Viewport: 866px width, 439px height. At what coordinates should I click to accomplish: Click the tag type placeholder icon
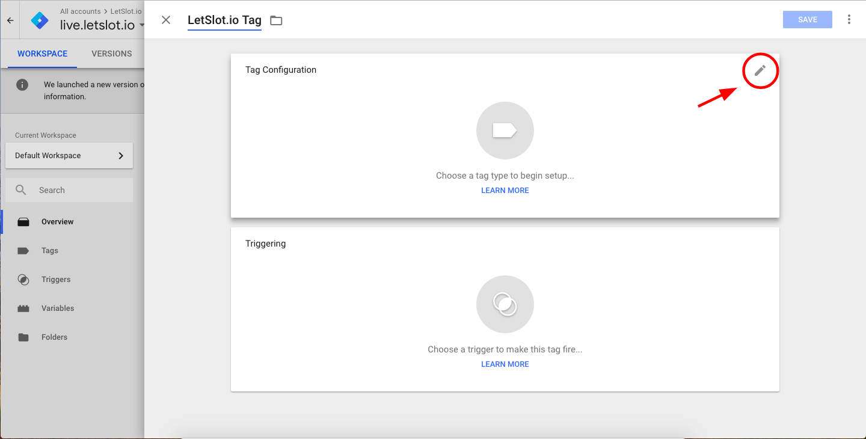click(x=505, y=130)
